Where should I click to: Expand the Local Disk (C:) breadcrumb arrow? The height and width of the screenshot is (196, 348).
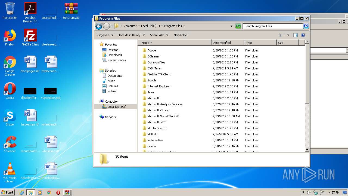tap(162, 26)
